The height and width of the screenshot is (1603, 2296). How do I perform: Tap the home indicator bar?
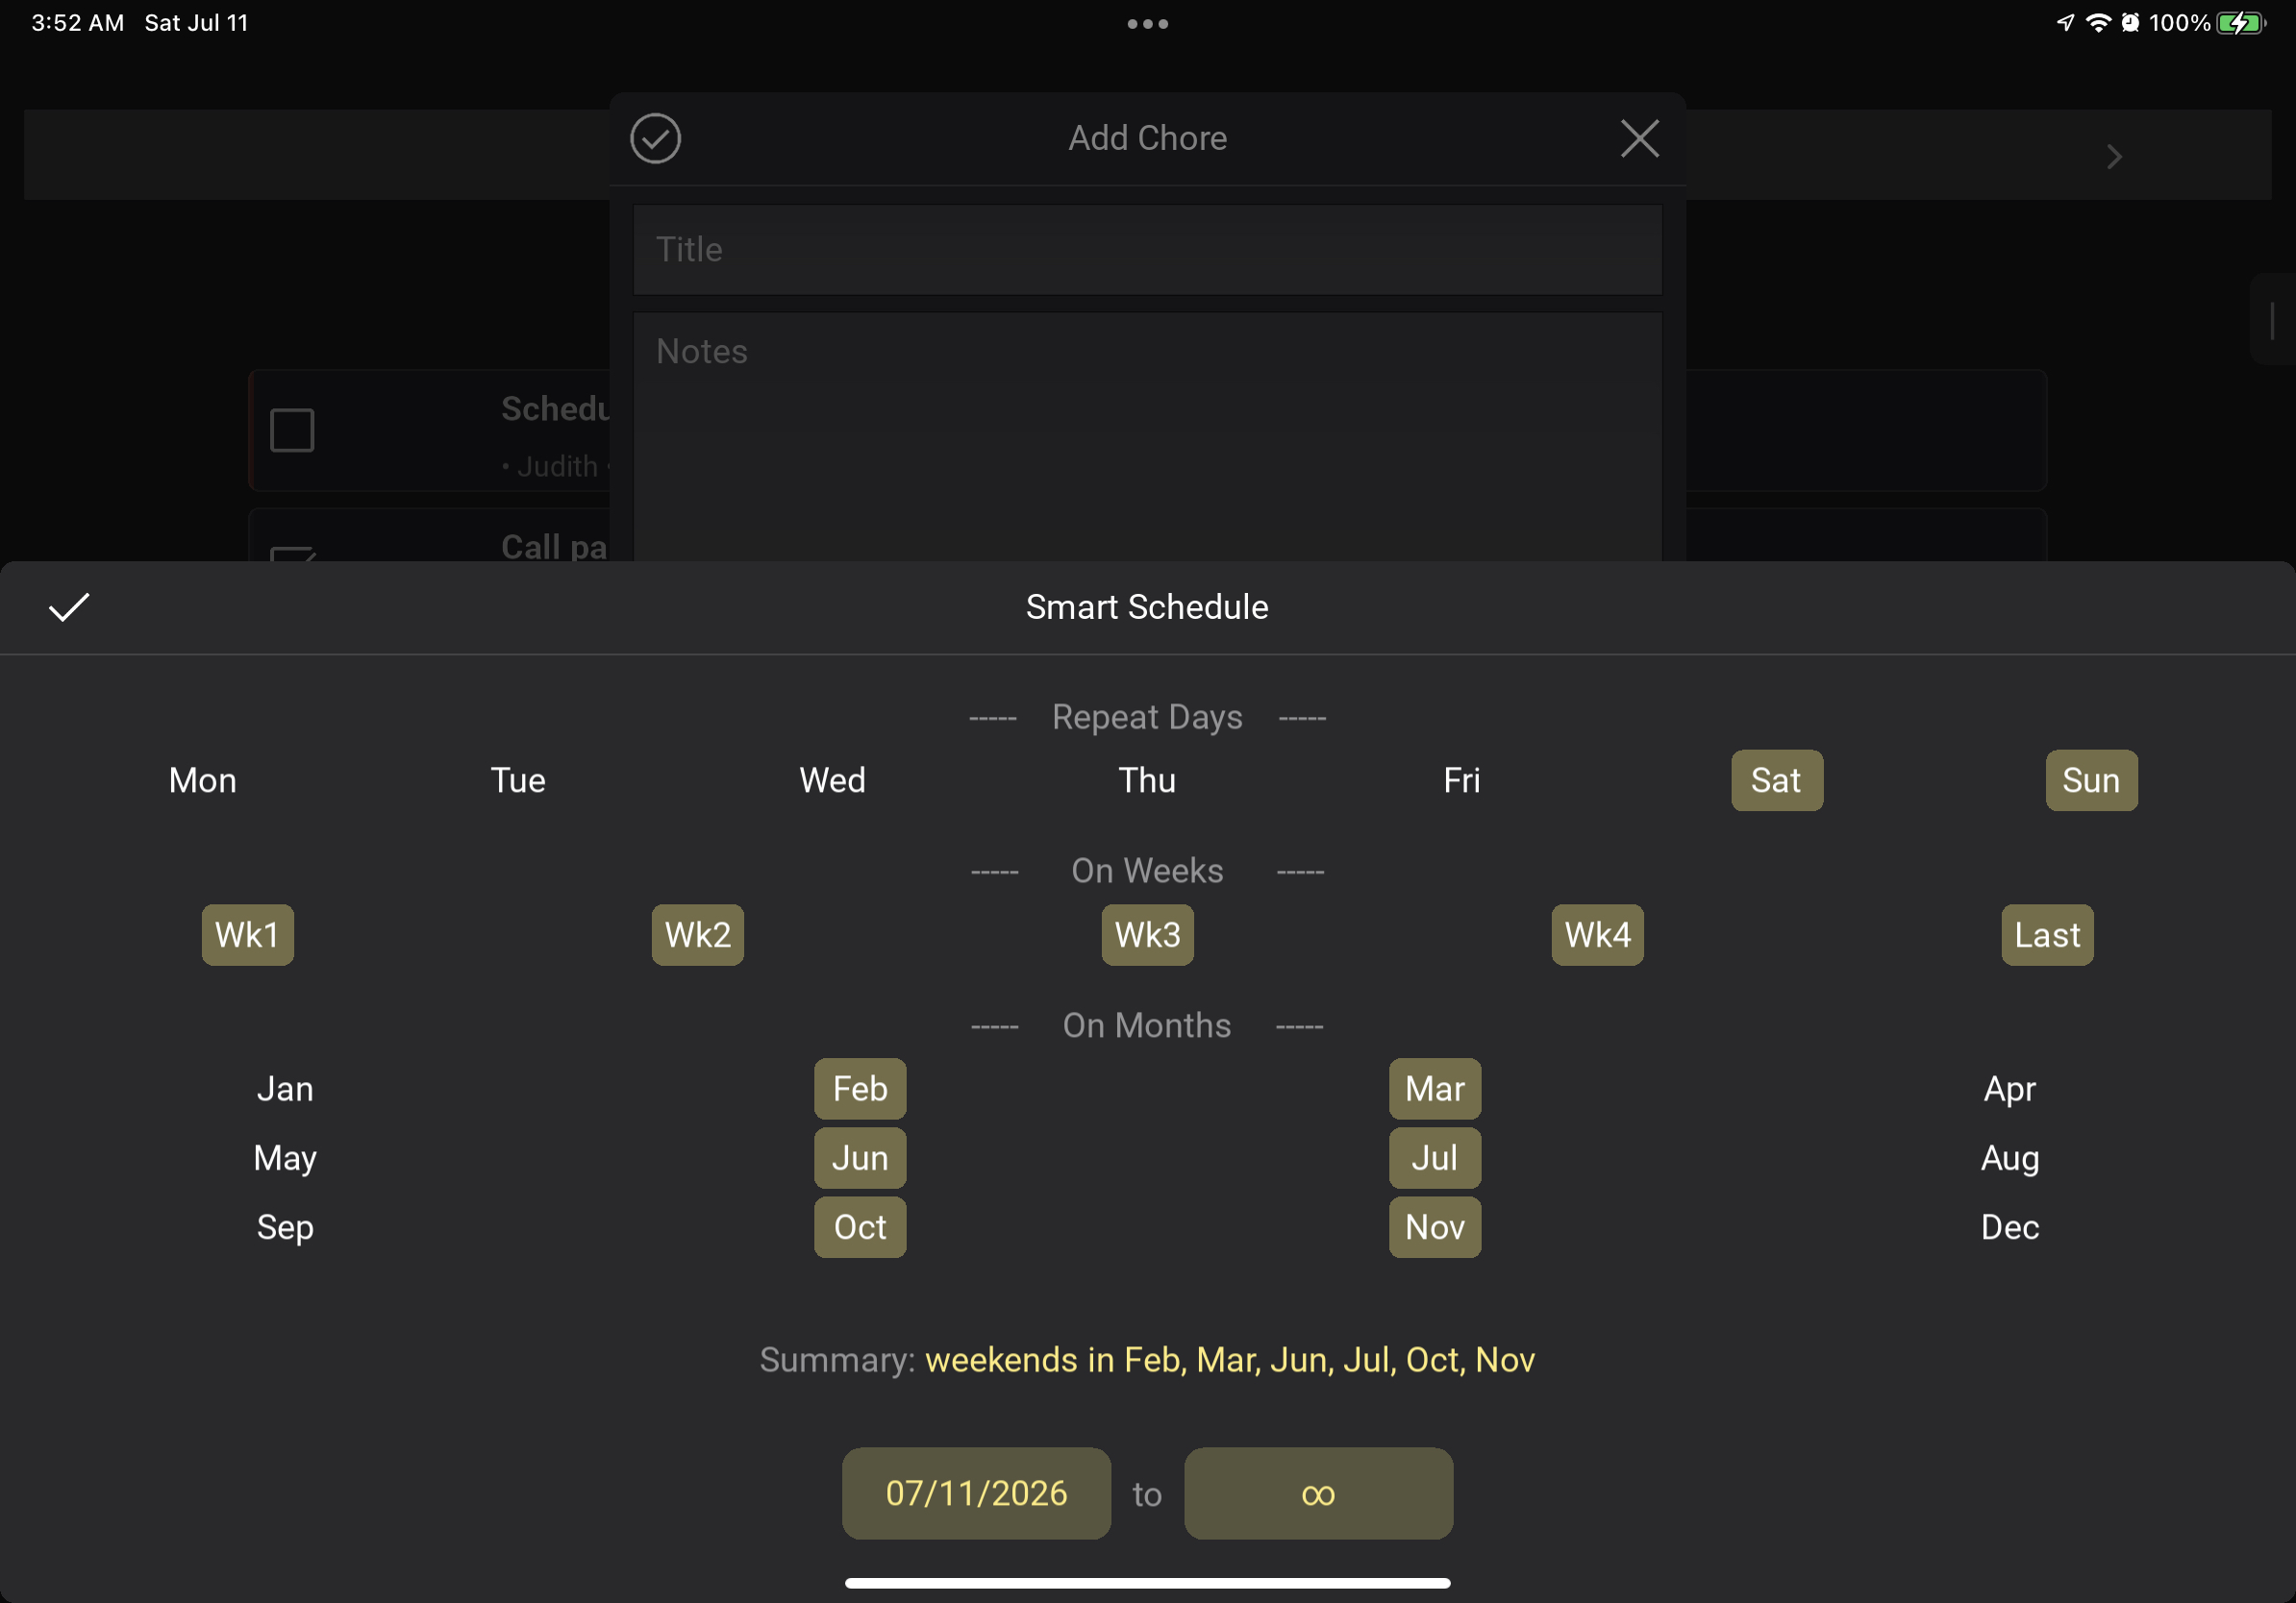point(1147,1583)
